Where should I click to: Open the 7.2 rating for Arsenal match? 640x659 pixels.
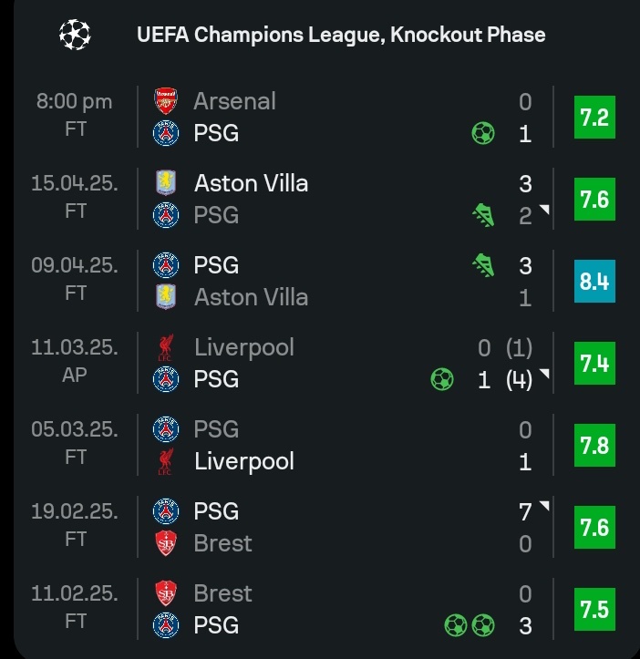pyautogui.click(x=594, y=118)
